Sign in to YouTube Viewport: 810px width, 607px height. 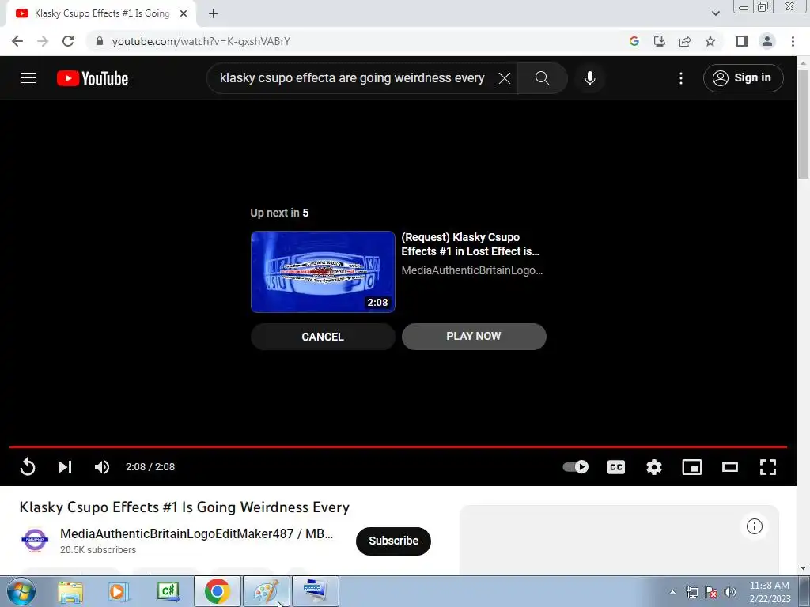(743, 78)
